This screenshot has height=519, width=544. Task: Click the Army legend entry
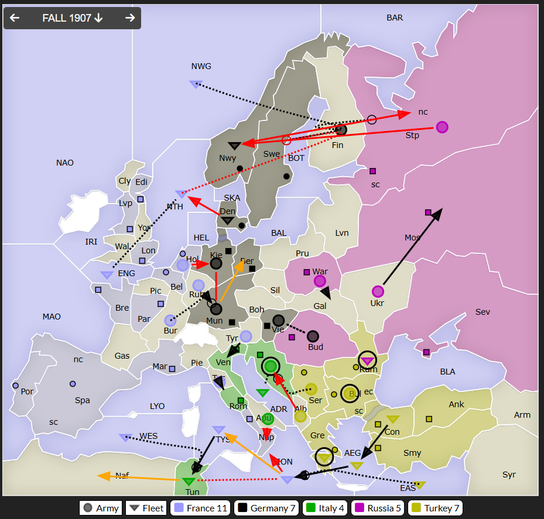click(101, 508)
